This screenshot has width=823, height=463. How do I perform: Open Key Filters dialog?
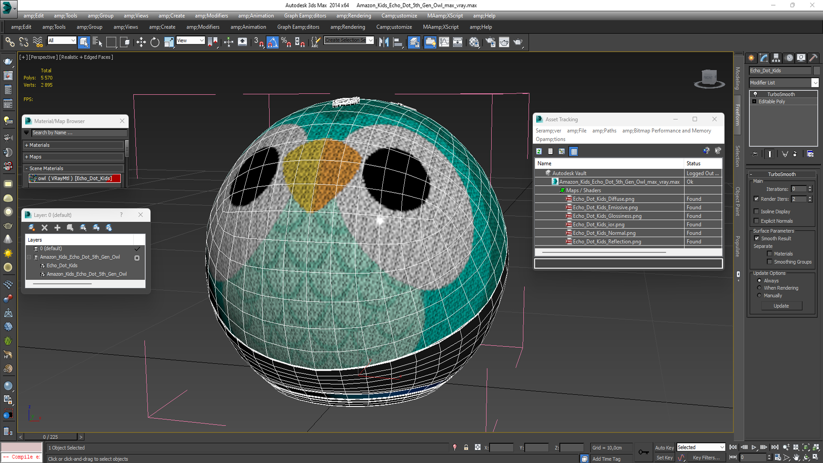706,458
